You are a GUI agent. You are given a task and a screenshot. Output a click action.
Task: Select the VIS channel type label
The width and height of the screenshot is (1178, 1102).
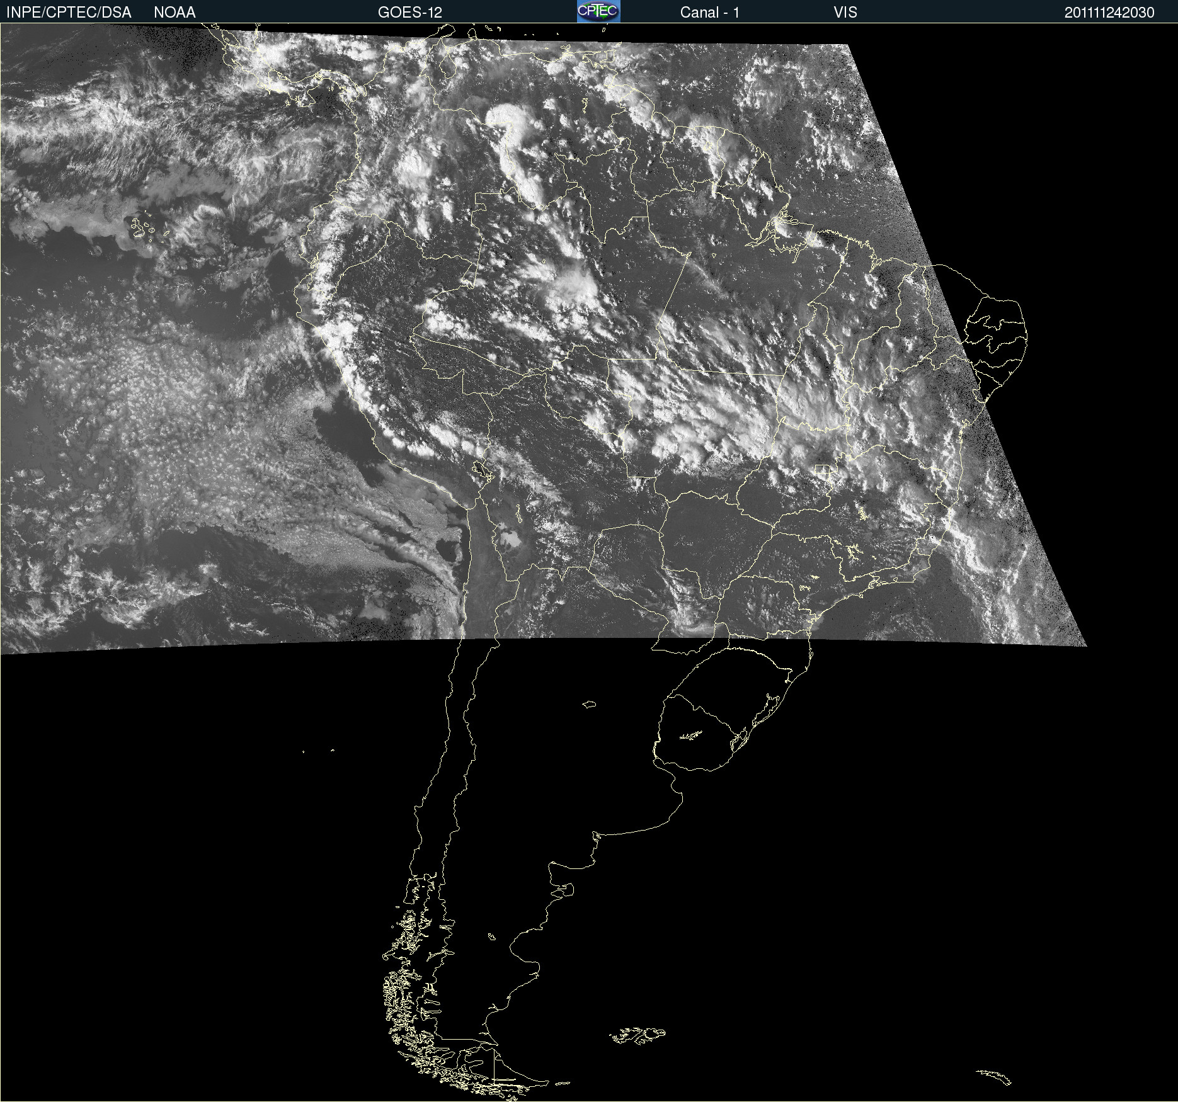tap(845, 13)
